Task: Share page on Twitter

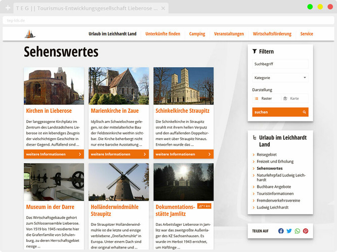Action: [289, 231]
